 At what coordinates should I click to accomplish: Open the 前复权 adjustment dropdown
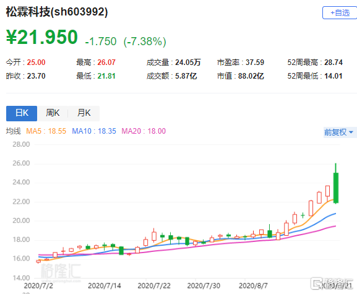(338, 132)
